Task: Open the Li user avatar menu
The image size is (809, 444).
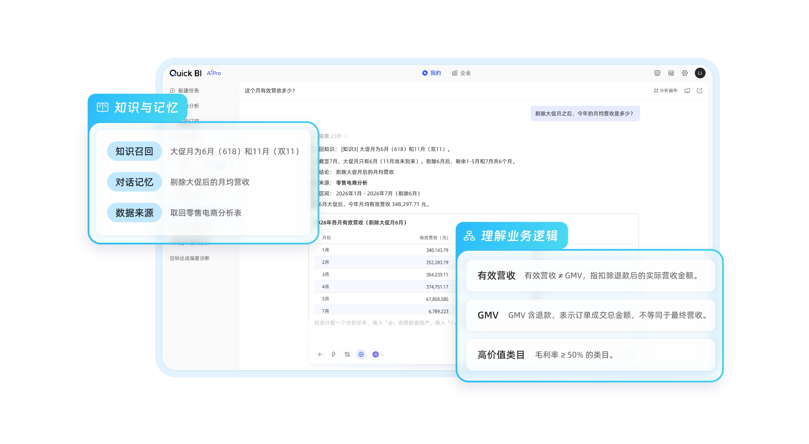Action: point(700,73)
